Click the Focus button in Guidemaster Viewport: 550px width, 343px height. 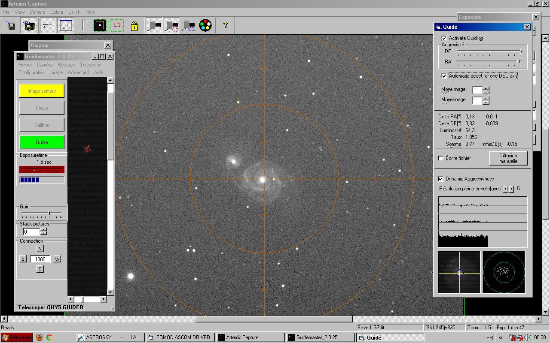tap(42, 108)
